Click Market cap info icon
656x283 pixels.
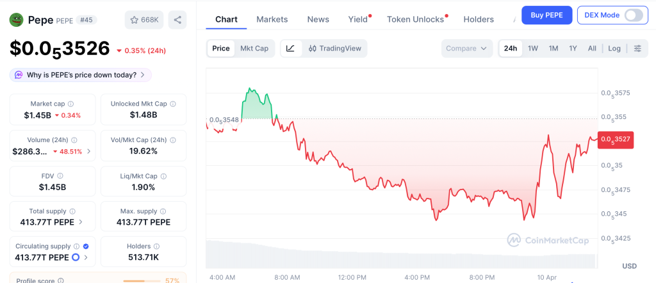(x=70, y=104)
